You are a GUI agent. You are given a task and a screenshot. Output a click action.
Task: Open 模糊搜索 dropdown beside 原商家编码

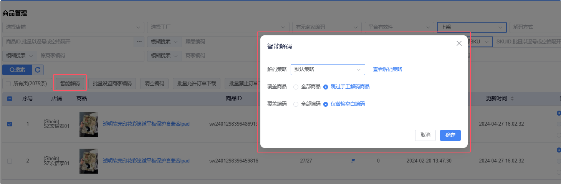[x=20, y=56]
